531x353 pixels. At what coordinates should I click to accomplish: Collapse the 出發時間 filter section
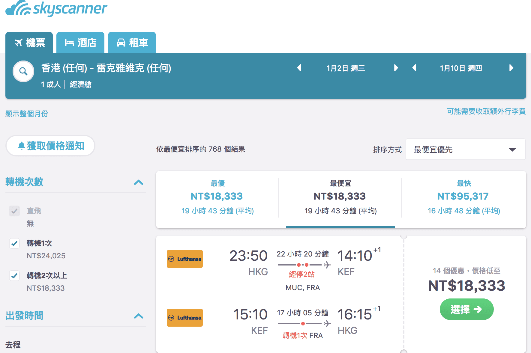coord(139,316)
